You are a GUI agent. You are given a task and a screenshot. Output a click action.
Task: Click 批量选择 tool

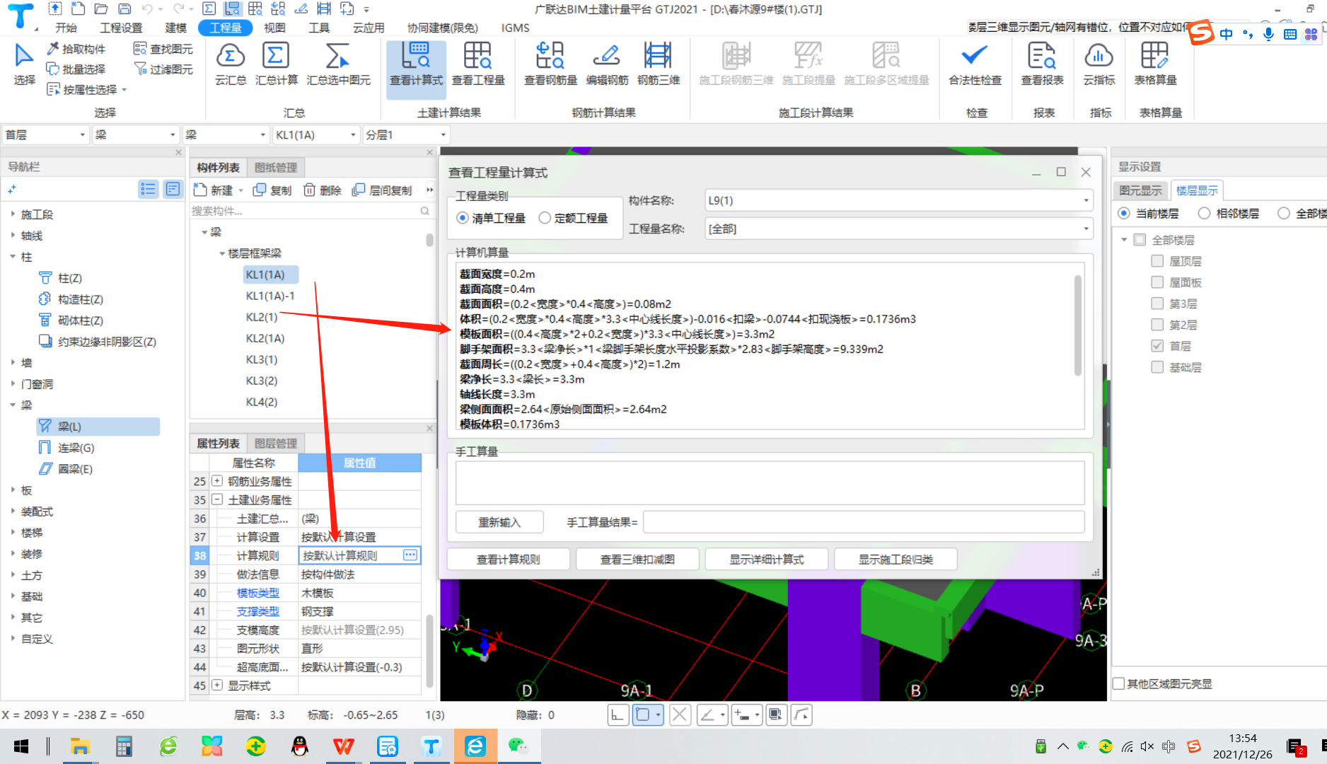pyautogui.click(x=76, y=69)
